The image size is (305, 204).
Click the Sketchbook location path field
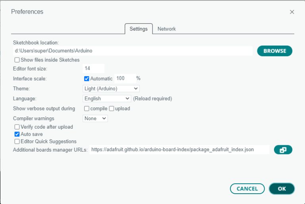(133, 51)
